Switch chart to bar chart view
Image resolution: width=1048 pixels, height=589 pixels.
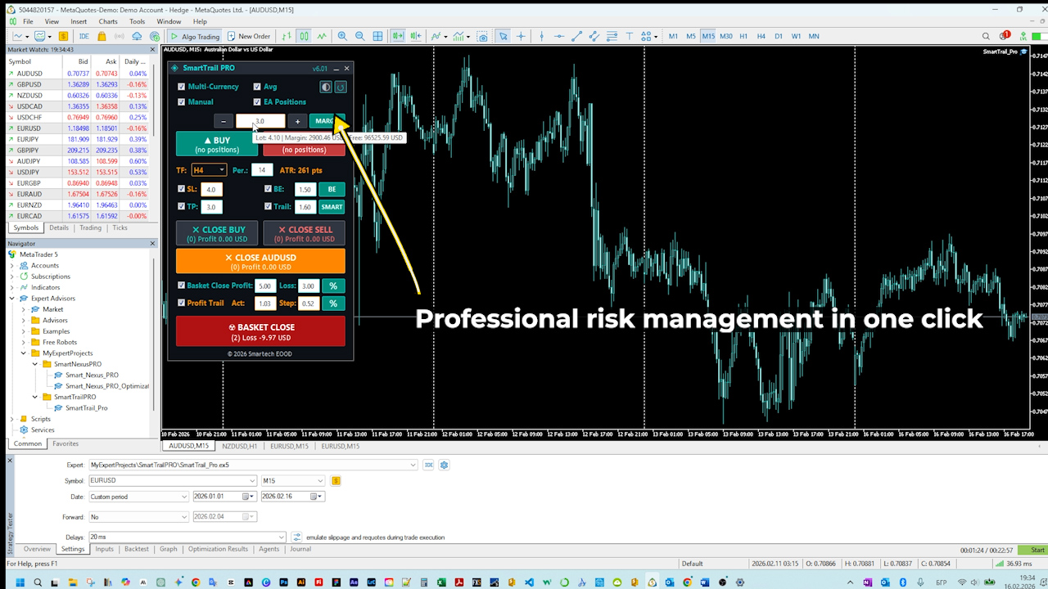286,36
